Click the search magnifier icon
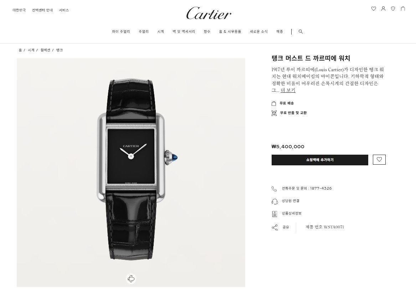Image resolution: width=416 pixels, height=289 pixels. coord(301,32)
